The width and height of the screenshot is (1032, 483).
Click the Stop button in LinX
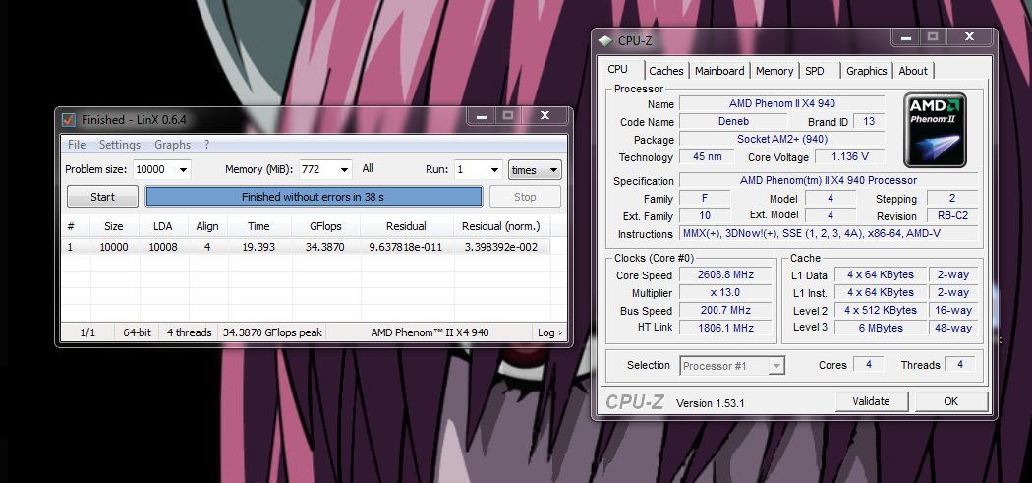525,197
